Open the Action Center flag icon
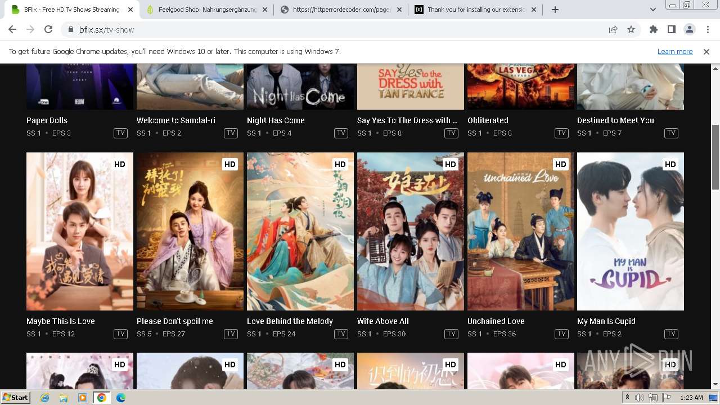The width and height of the screenshot is (720, 405). pos(667,398)
